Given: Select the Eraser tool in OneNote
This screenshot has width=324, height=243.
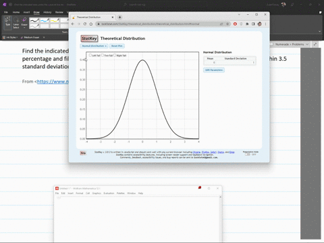Looking at the screenshot, I should click(24, 23).
